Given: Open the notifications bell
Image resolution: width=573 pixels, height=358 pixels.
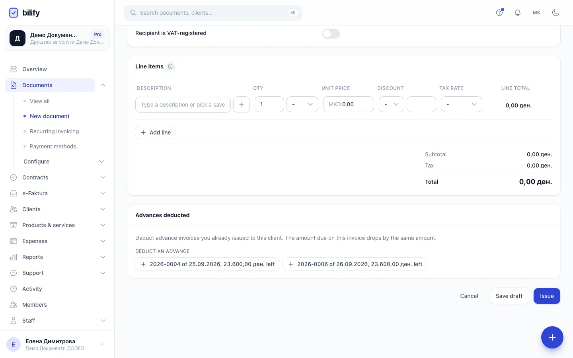Looking at the screenshot, I should pyautogui.click(x=518, y=13).
